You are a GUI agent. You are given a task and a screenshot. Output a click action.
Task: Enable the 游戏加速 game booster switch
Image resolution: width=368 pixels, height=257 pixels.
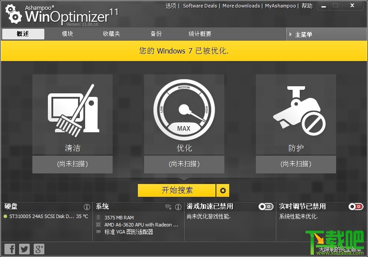(266, 207)
